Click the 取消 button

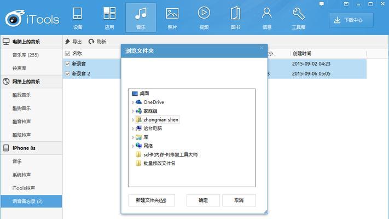click(239, 200)
